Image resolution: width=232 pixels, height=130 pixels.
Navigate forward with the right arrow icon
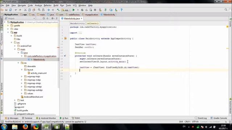pos(53,10)
